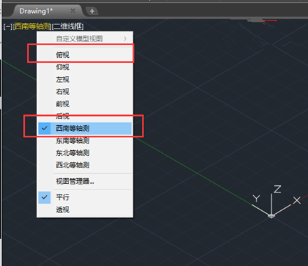Image resolution: width=308 pixels, height=266 pixels.
Task: Open the 西南等轴测 view controls label
Action: click(32, 26)
